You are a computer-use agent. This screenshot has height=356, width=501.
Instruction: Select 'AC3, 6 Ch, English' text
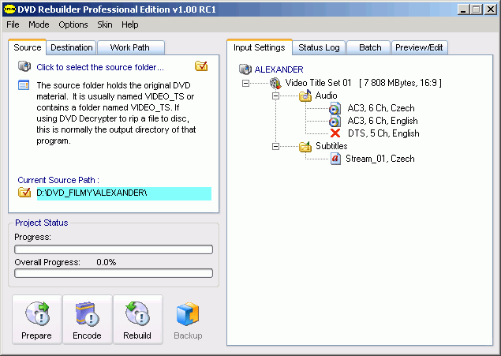coord(383,121)
